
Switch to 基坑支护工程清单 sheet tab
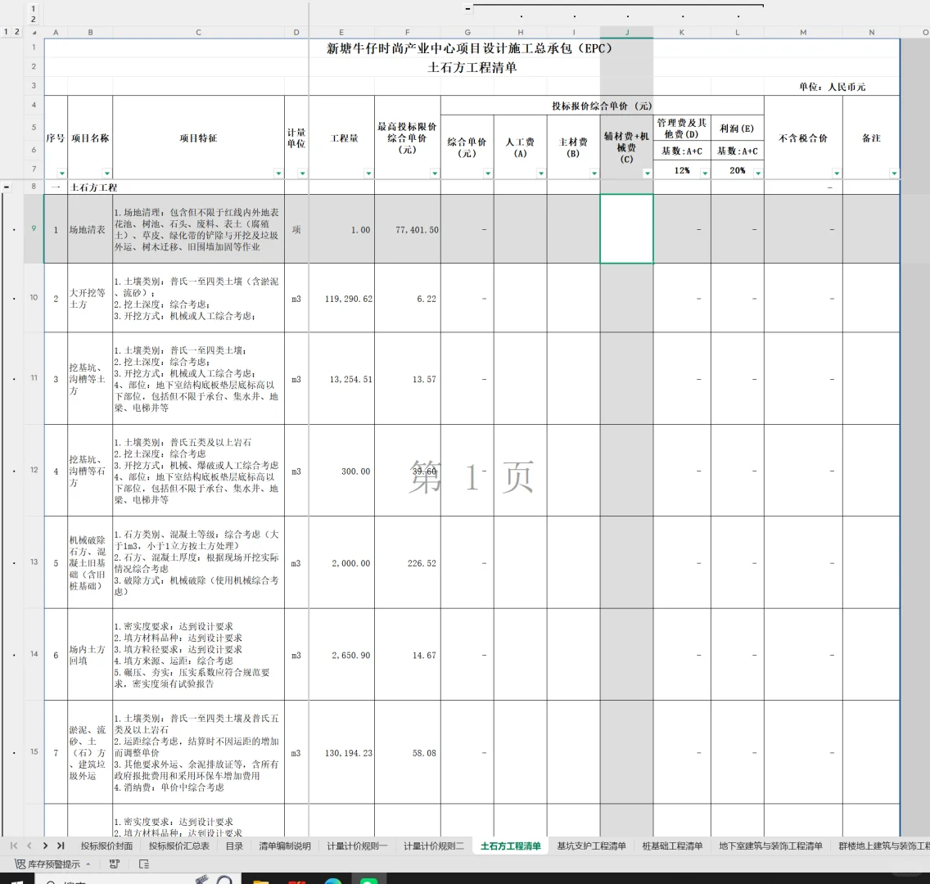[x=591, y=846]
